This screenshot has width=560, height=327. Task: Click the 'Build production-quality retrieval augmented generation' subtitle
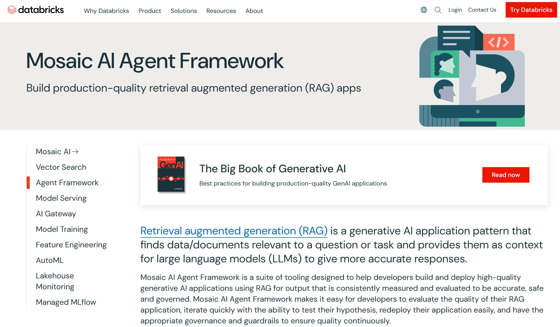coord(194,88)
